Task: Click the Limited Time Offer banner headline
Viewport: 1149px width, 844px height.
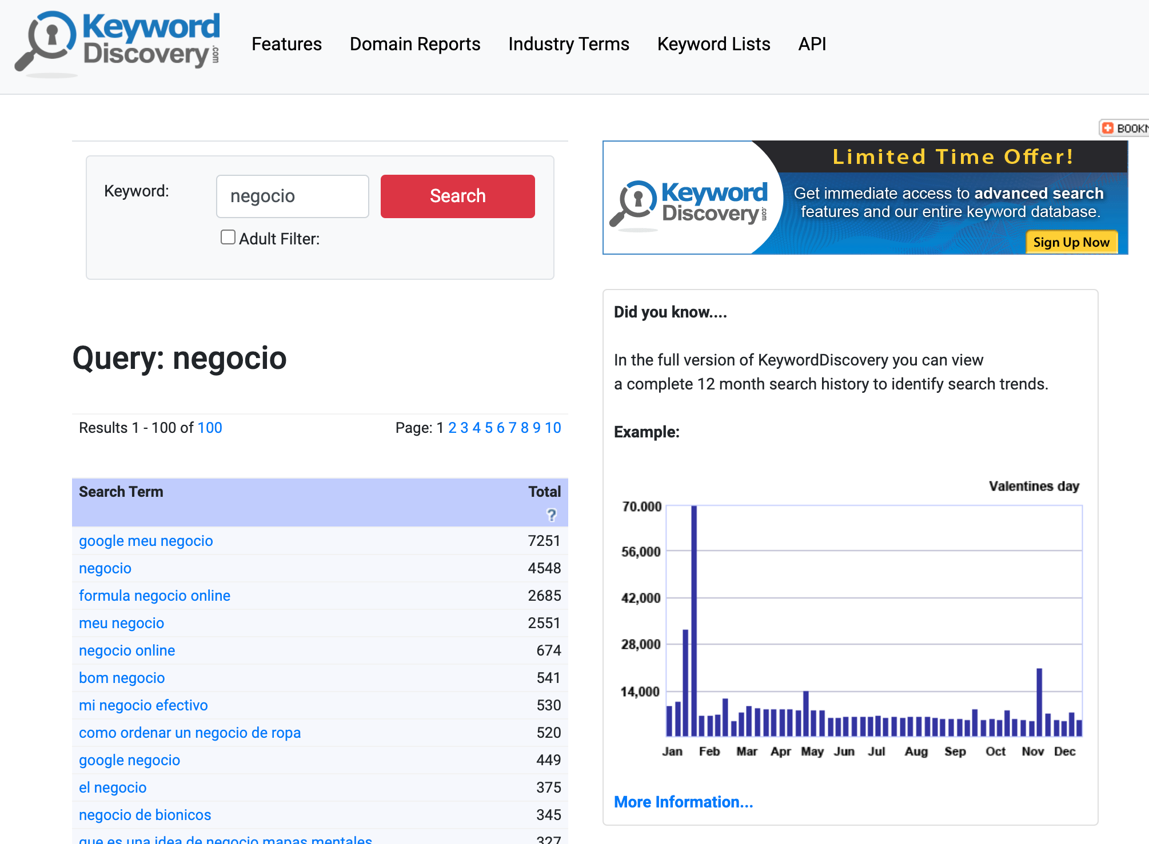Action: [953, 156]
